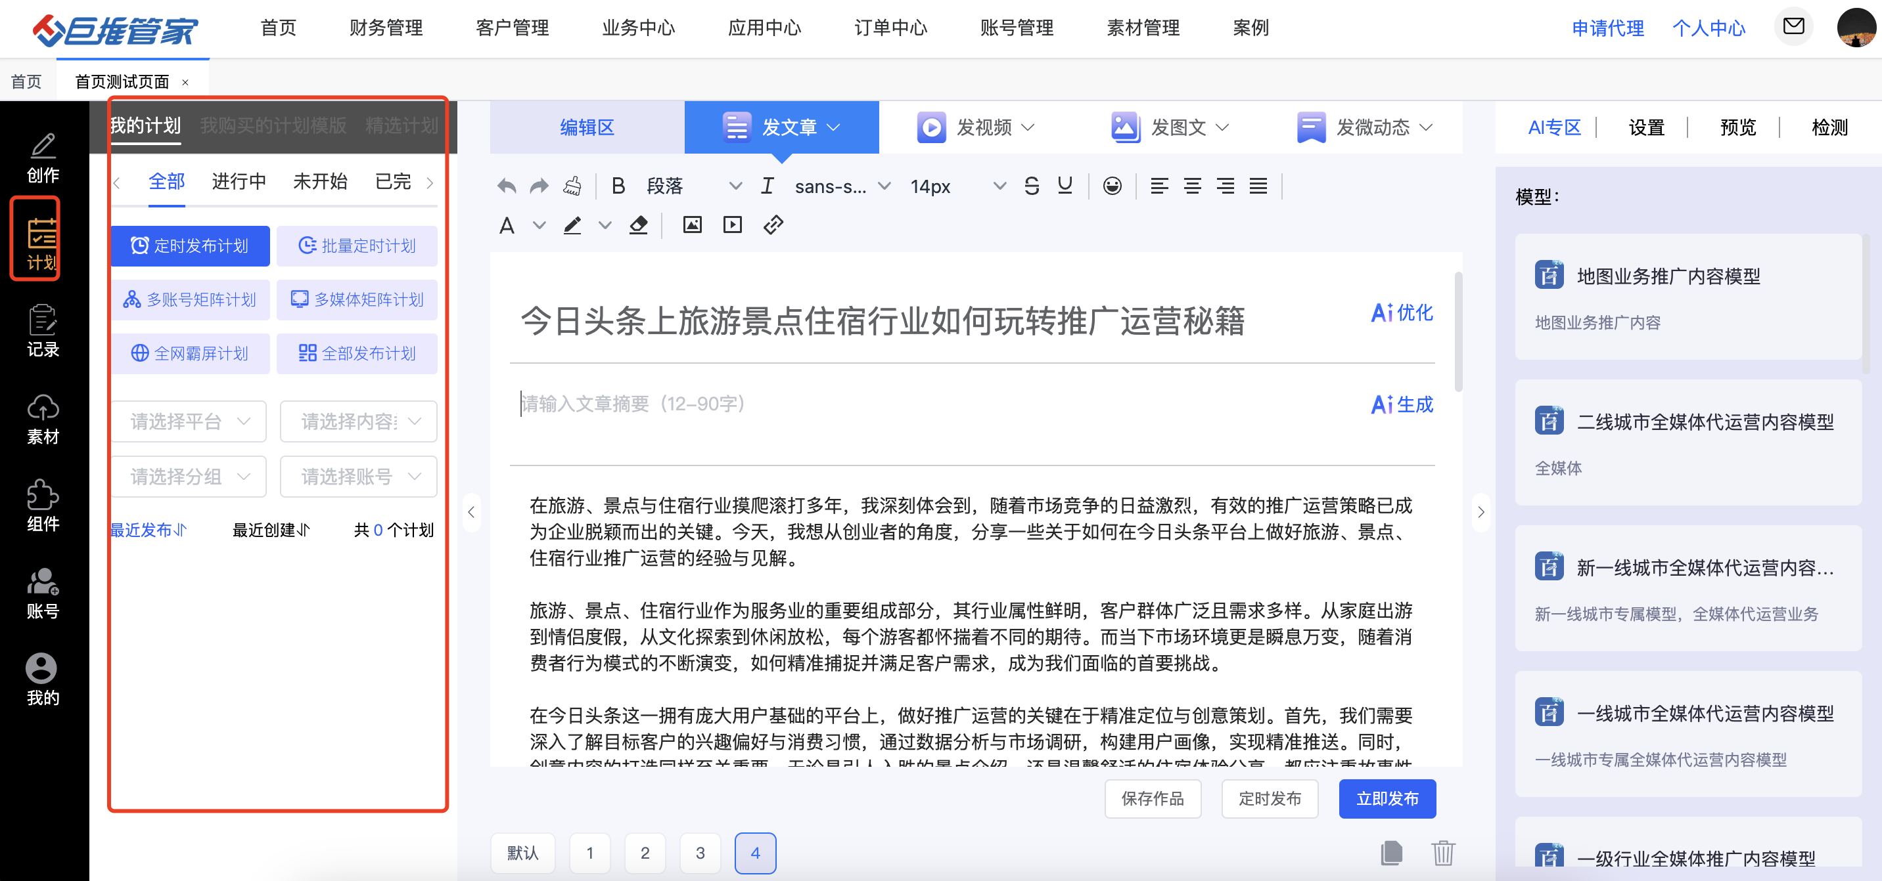The height and width of the screenshot is (881, 1882).
Task: Click the insert video icon
Action: (732, 225)
